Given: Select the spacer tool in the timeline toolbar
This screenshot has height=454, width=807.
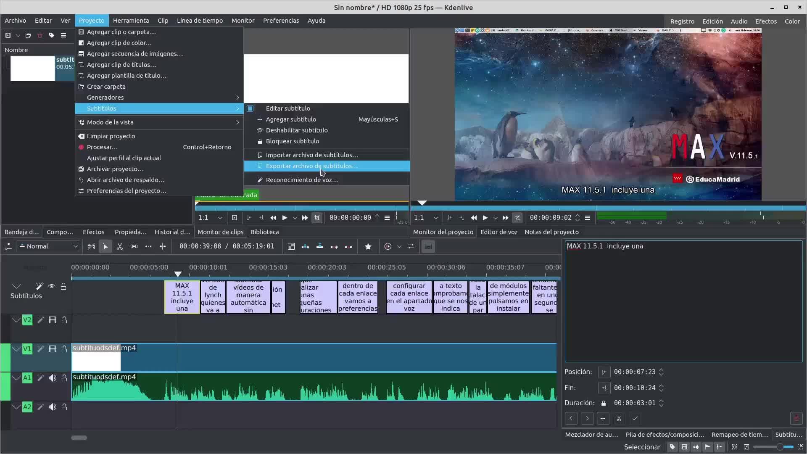Looking at the screenshot, I should pos(134,246).
